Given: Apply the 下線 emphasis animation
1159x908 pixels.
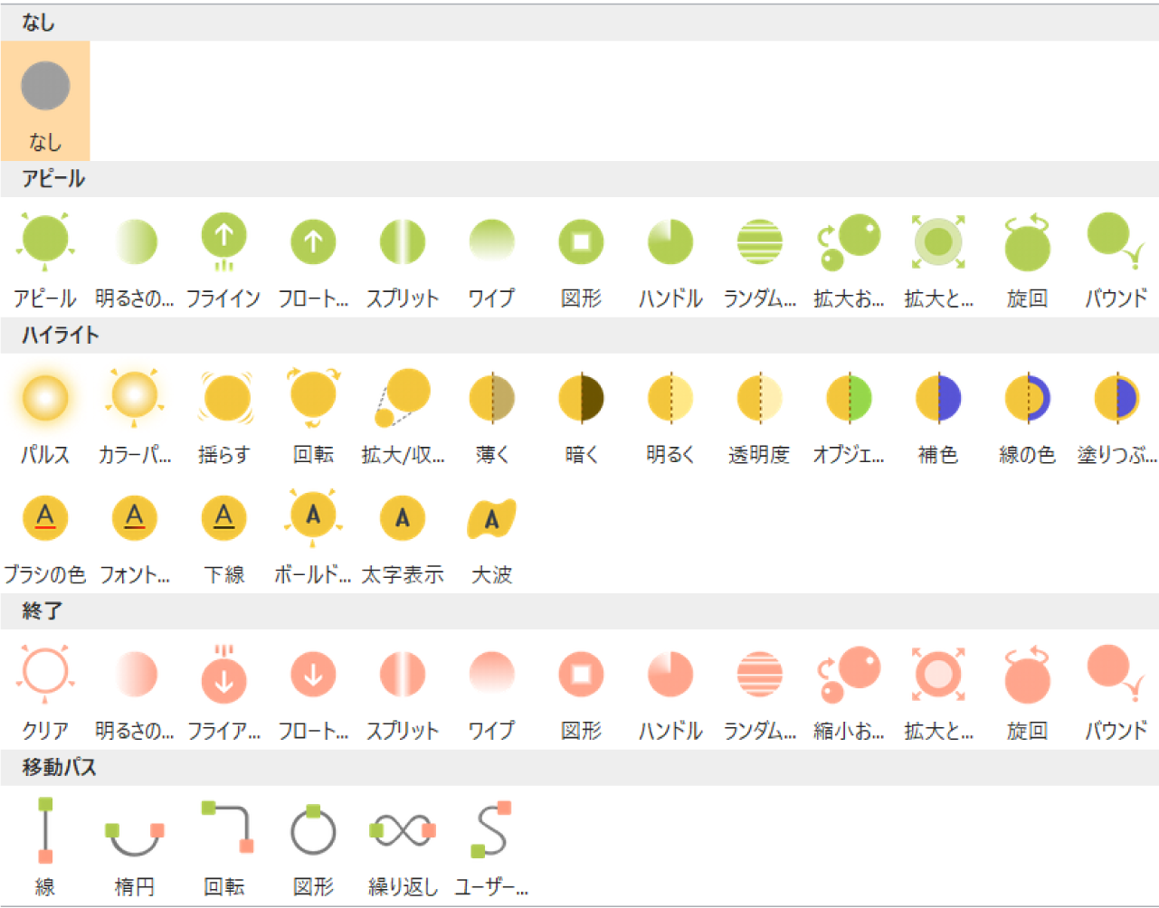Looking at the screenshot, I should [x=223, y=517].
